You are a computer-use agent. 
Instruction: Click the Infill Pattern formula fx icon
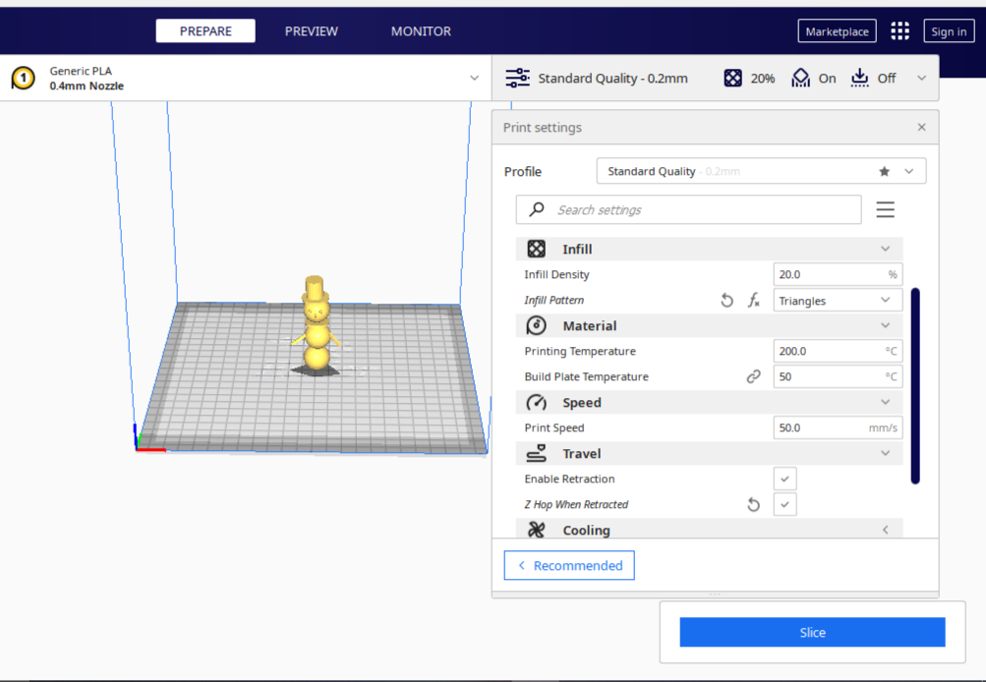753,301
